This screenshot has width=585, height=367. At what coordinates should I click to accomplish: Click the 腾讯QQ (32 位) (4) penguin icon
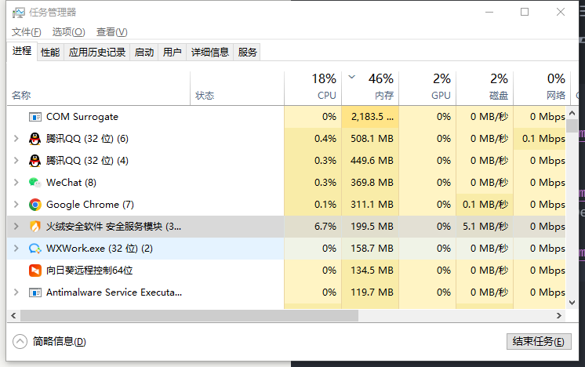click(35, 161)
